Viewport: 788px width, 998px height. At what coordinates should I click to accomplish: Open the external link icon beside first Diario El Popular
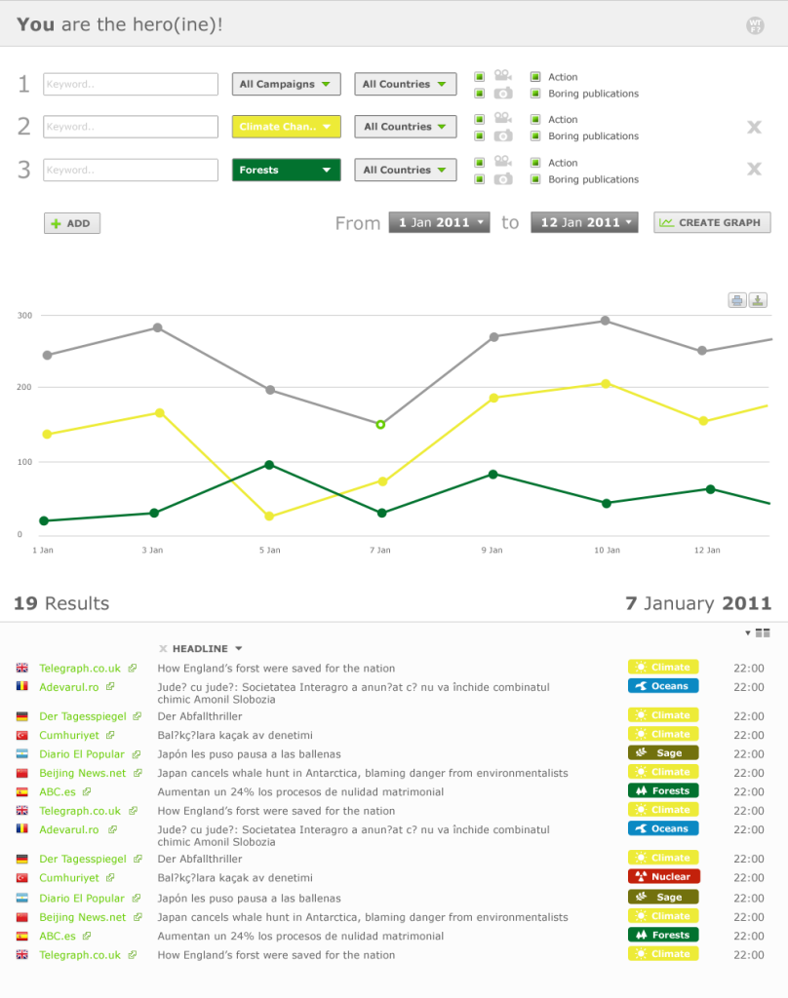pyautogui.click(x=137, y=754)
